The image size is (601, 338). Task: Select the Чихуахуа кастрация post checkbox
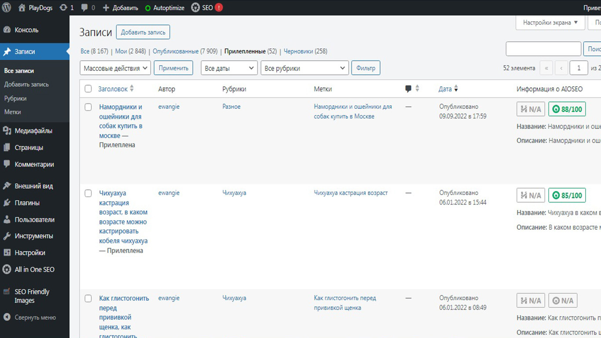pos(88,193)
